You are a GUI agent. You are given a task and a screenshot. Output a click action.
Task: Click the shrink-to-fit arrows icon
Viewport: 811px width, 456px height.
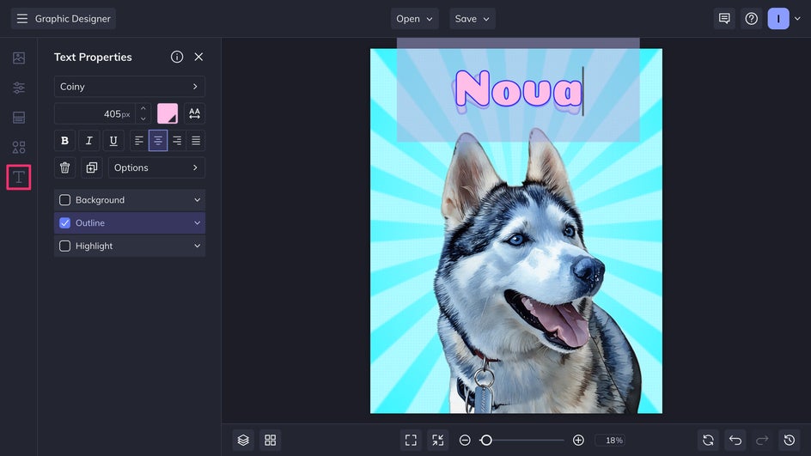coord(437,440)
